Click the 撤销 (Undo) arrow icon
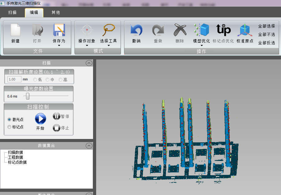The image size is (281, 195). [136, 31]
